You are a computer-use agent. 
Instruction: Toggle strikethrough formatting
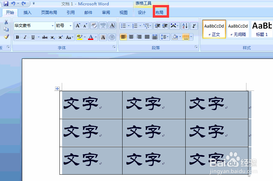coord(45,37)
